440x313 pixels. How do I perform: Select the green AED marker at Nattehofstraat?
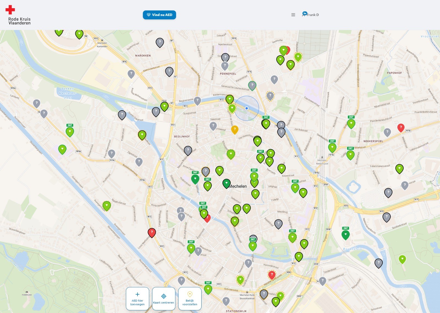107,206
